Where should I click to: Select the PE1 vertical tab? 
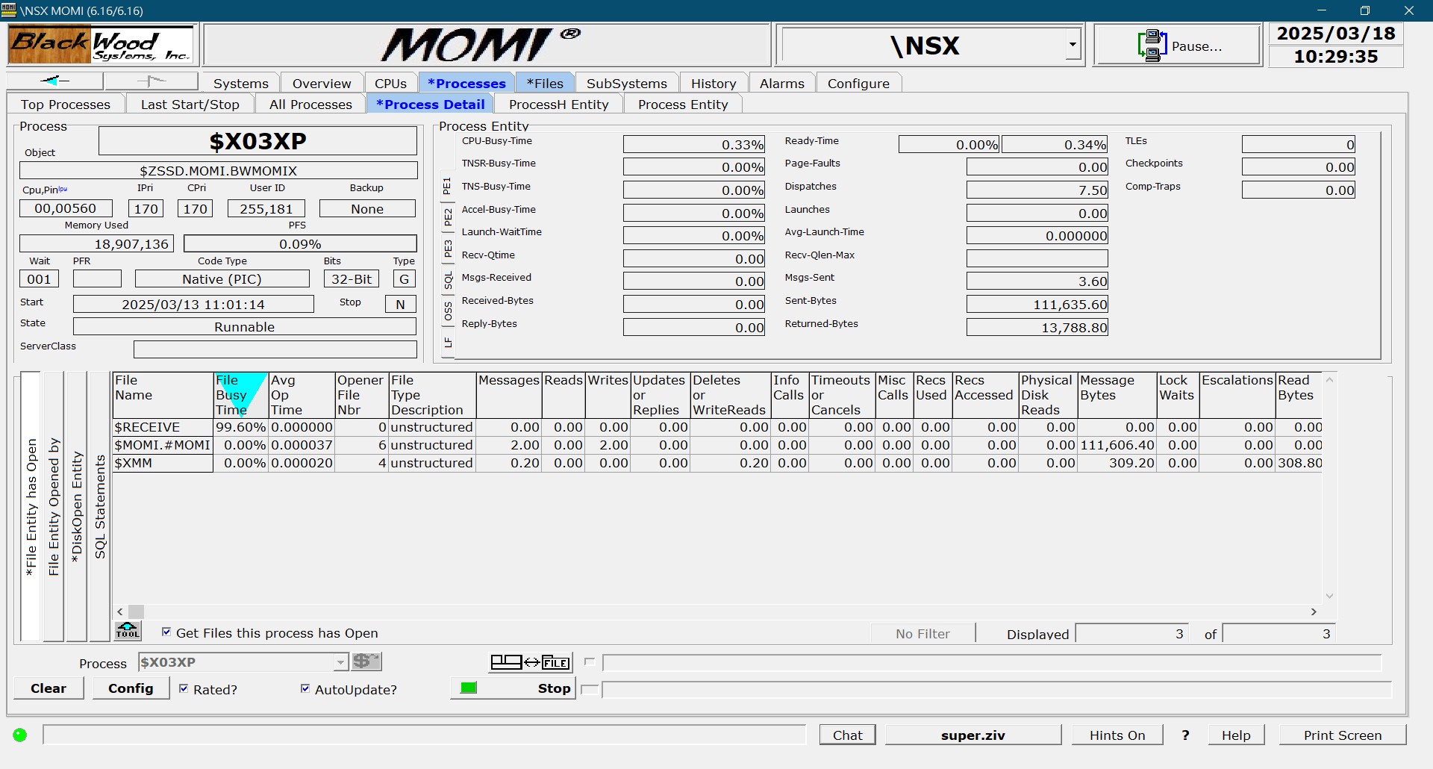point(447,186)
